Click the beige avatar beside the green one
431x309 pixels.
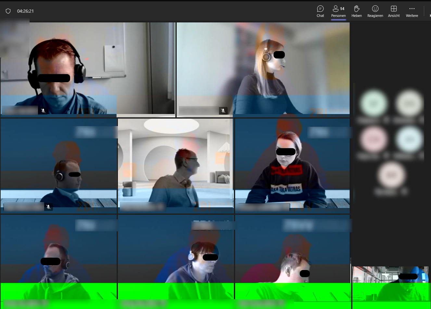point(409,104)
